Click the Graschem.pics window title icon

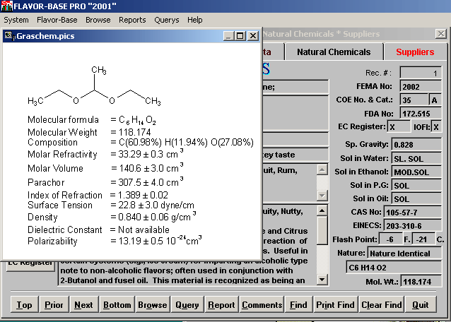point(9,35)
